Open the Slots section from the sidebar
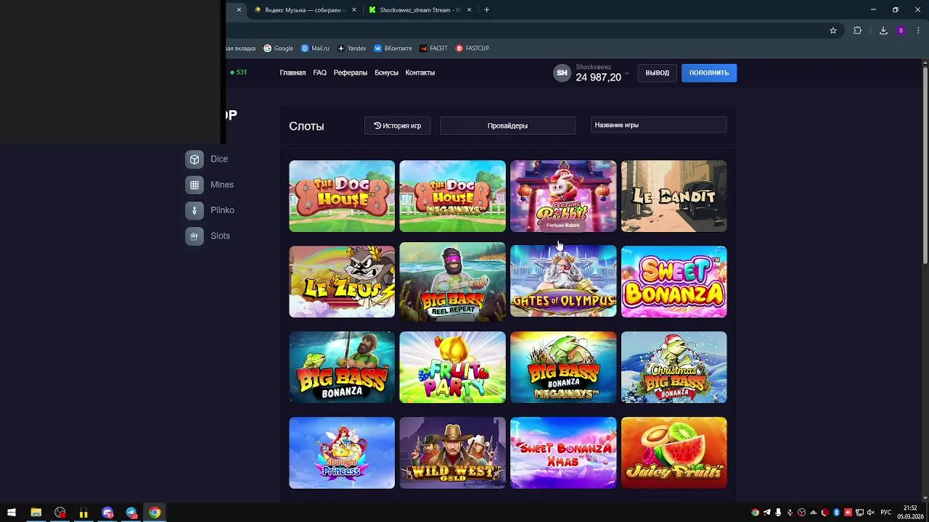The width and height of the screenshot is (929, 522). [208, 236]
